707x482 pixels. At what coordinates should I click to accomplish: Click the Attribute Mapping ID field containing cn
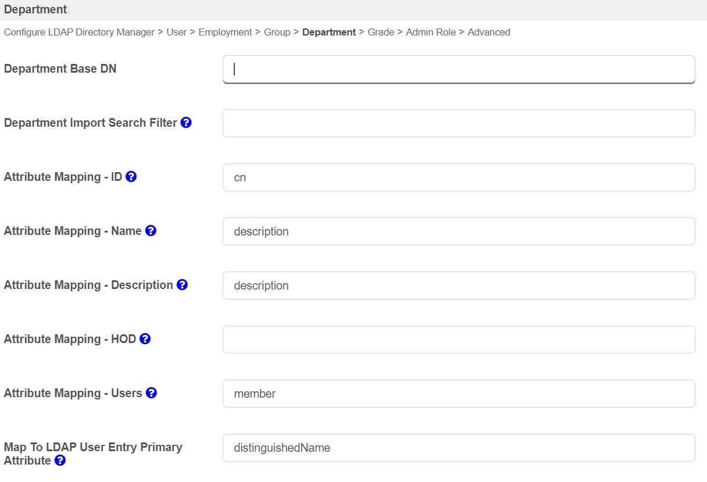click(x=458, y=177)
